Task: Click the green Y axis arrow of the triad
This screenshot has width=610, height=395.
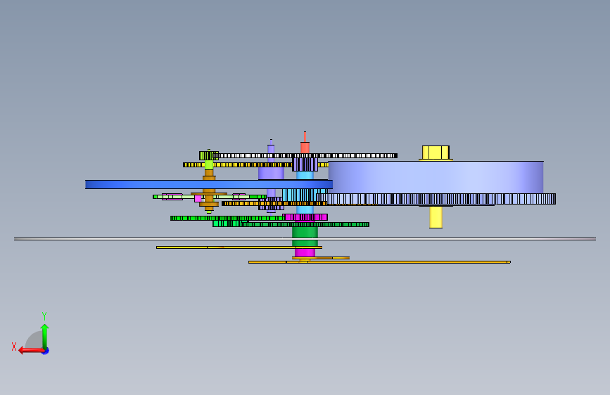Action: (x=45, y=336)
